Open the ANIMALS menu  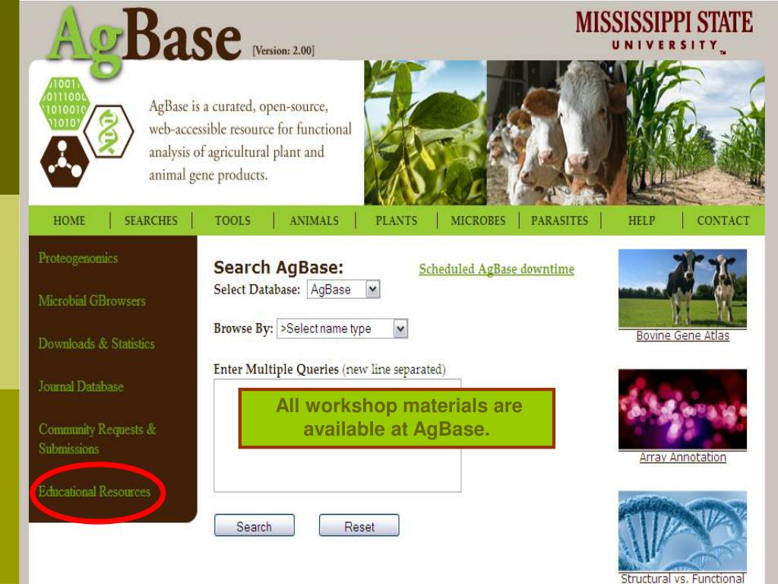[x=314, y=221]
